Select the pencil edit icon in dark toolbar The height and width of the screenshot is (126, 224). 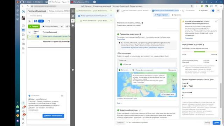point(73,21)
